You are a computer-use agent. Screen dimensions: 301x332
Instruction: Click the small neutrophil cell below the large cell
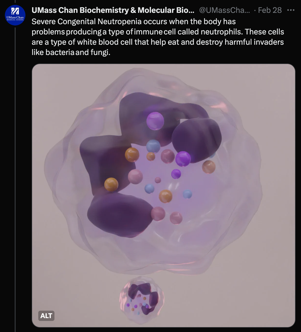tap(142, 299)
